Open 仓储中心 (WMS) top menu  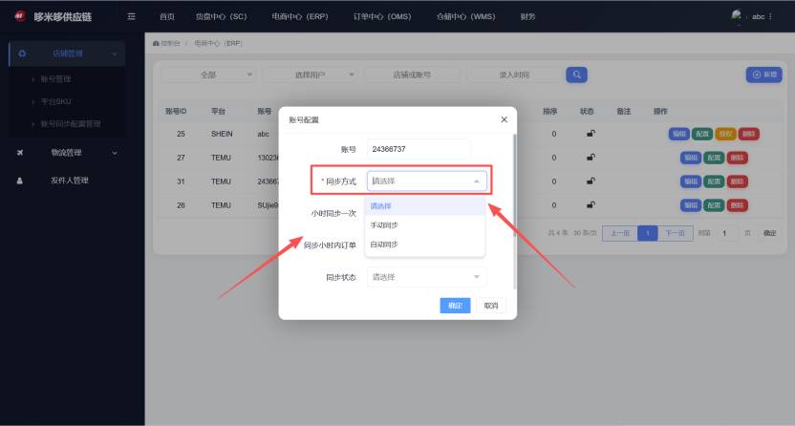click(x=466, y=17)
